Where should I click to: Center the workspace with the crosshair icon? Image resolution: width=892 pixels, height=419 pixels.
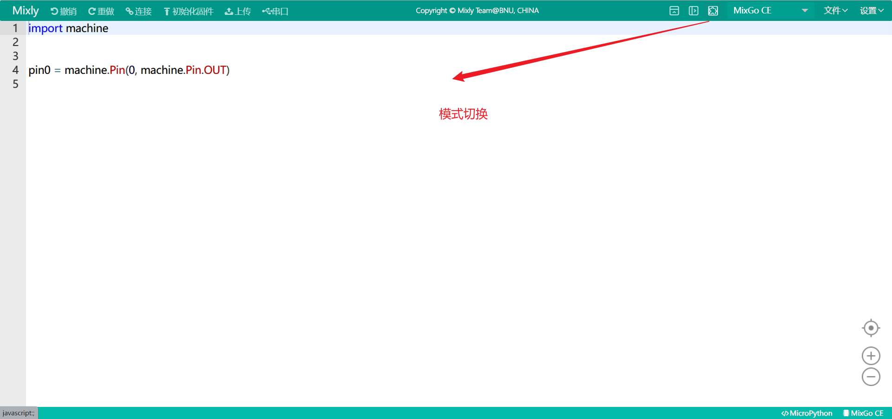(871, 328)
